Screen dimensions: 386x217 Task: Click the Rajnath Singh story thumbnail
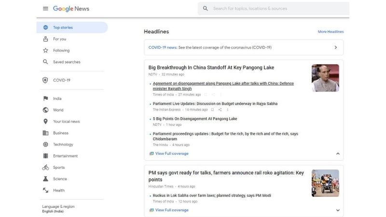pos(325,78)
